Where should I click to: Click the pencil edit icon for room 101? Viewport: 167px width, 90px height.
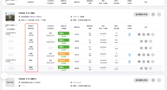[x=144, y=34]
